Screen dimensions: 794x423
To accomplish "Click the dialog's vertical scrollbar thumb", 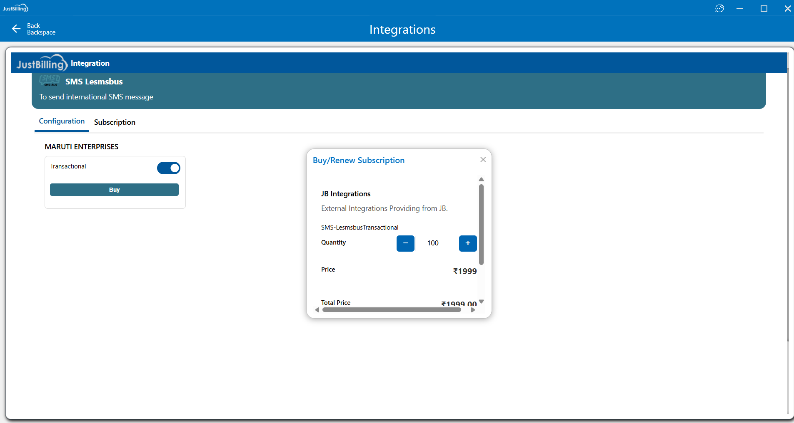I will 481,225.
